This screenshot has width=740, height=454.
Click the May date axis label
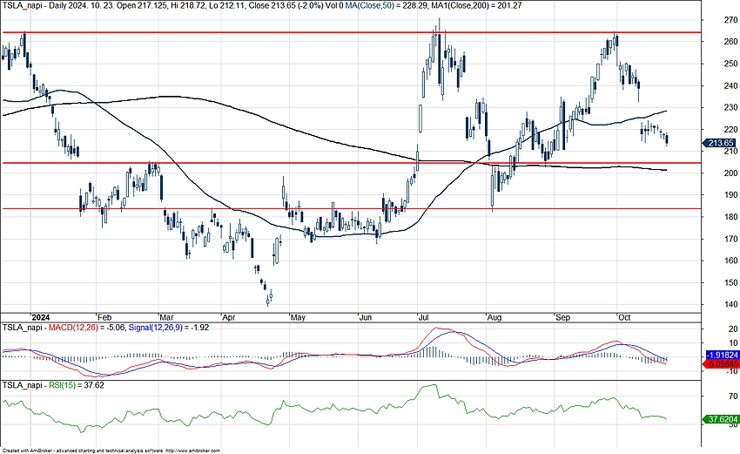(x=298, y=317)
